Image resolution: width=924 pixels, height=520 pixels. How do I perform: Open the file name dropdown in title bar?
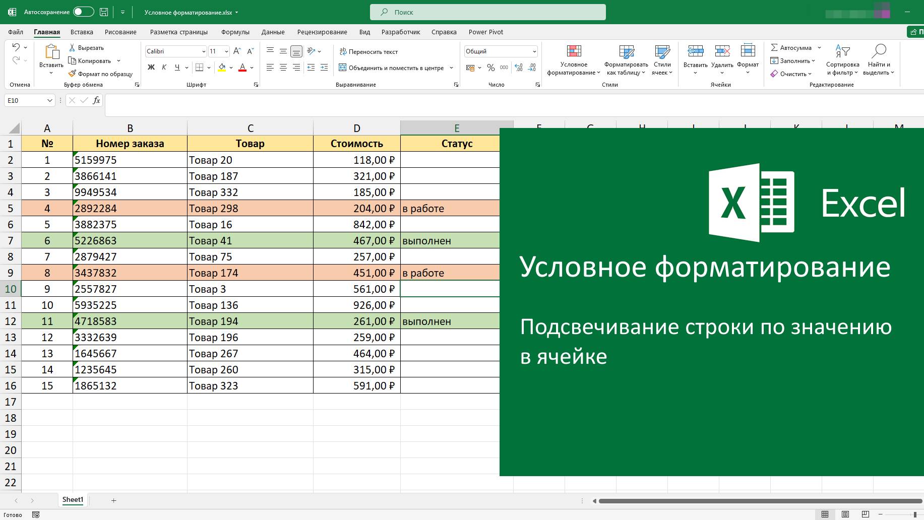(x=236, y=13)
